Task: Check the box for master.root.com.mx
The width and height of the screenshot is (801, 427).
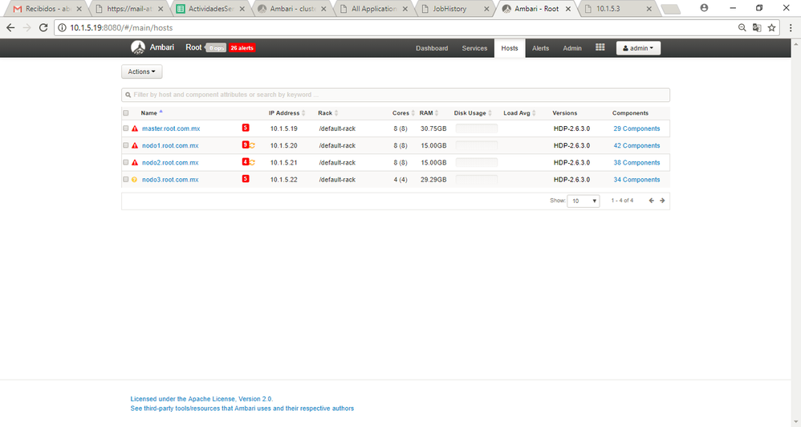Action: pyautogui.click(x=126, y=128)
